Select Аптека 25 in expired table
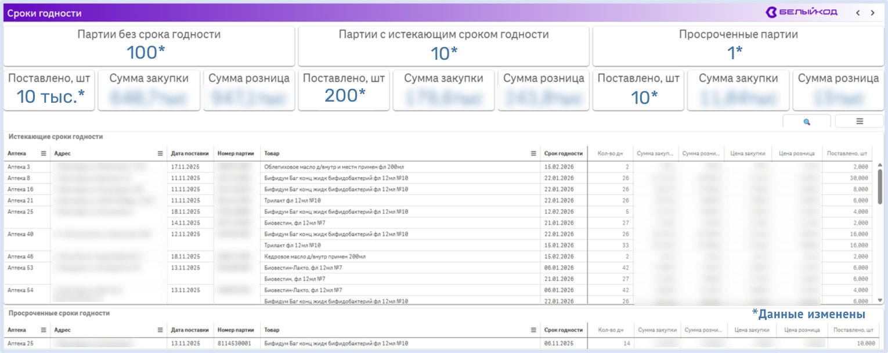Image resolution: width=888 pixels, height=353 pixels. (x=27, y=343)
